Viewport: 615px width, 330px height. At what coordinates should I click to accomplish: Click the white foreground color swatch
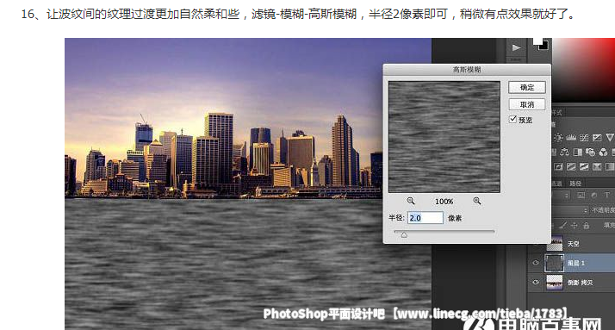[537, 40]
